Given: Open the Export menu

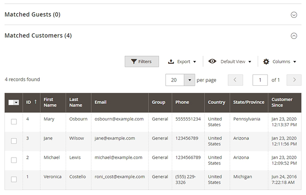Looking at the screenshot, I should (182, 62).
